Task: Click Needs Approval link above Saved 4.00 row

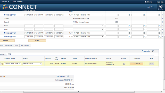Action: (x=10, y=15)
